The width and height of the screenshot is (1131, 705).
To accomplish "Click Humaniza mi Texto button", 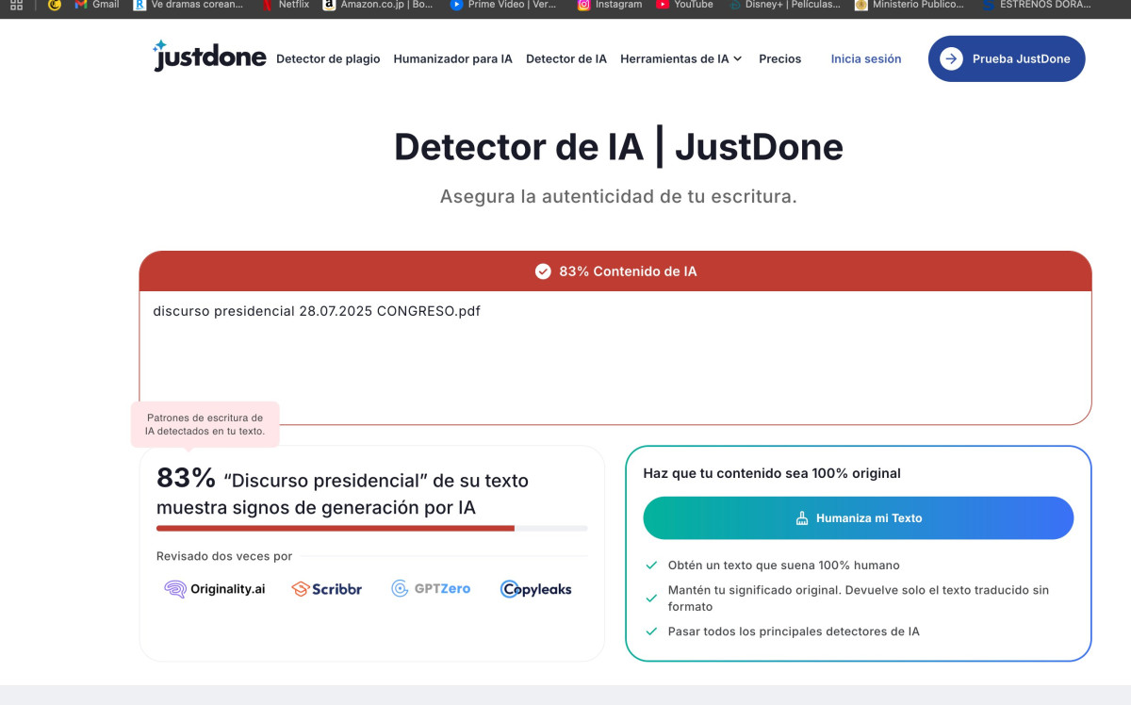I will pyautogui.click(x=859, y=518).
